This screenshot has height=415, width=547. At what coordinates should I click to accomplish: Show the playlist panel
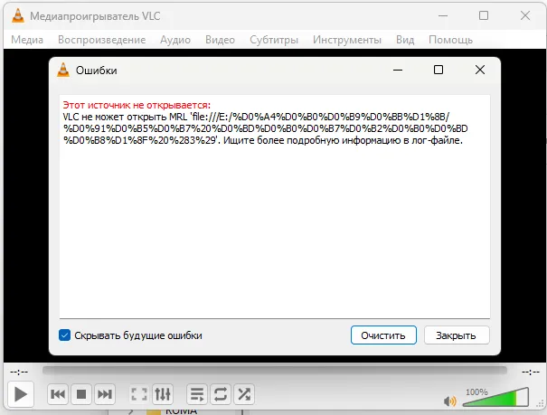197,394
